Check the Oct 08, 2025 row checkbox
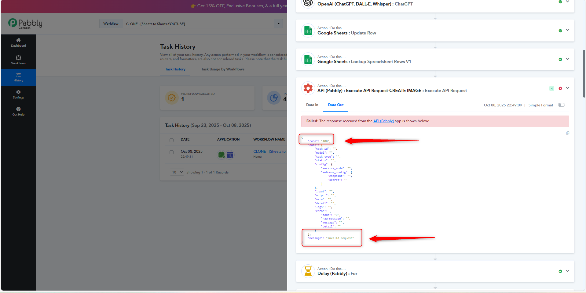Viewport: 586px width, 293px height. click(x=171, y=152)
